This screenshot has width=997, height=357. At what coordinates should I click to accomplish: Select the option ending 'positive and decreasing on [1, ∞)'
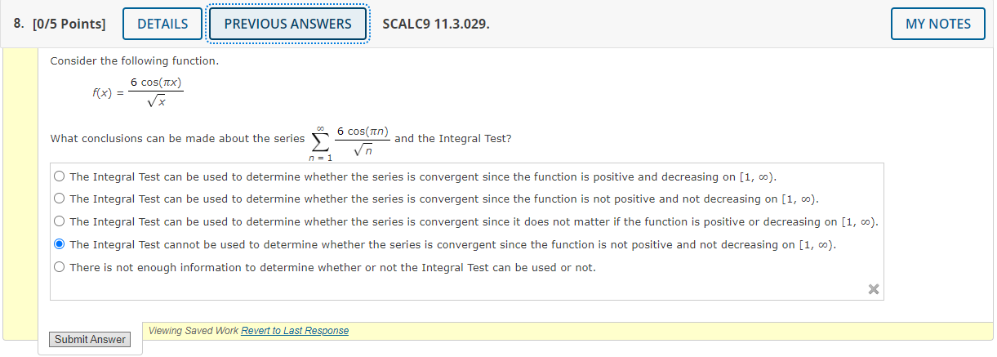[59, 176]
